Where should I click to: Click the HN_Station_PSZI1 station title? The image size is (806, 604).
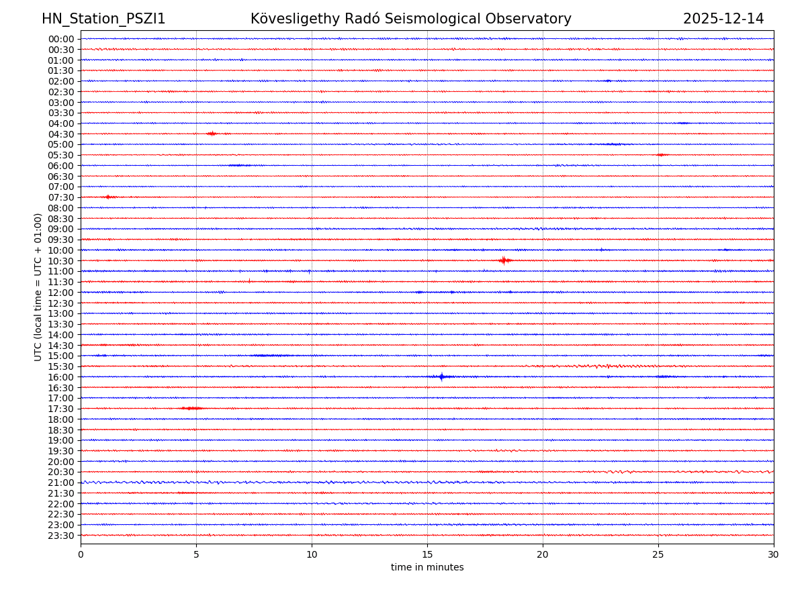click(x=103, y=19)
